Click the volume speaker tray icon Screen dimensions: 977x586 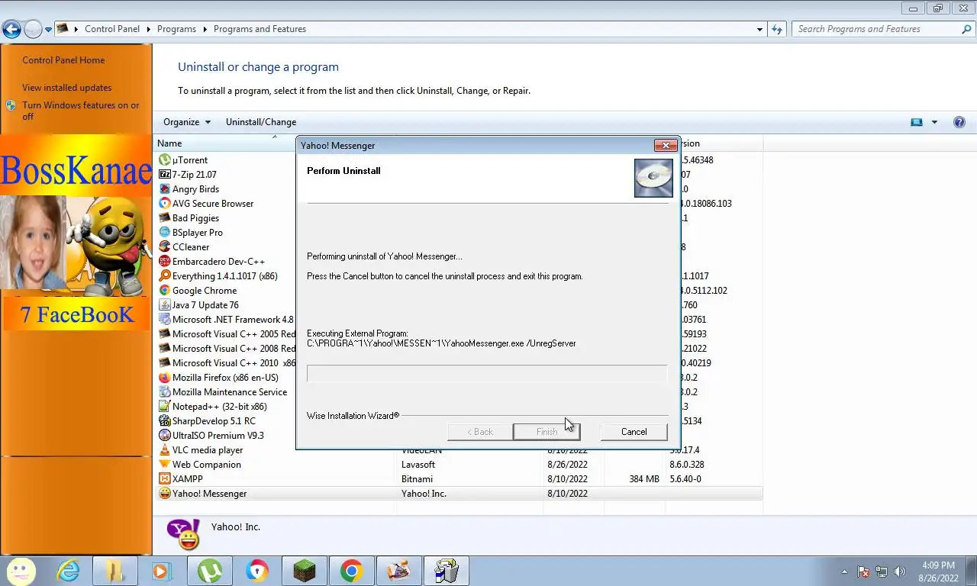[900, 572]
